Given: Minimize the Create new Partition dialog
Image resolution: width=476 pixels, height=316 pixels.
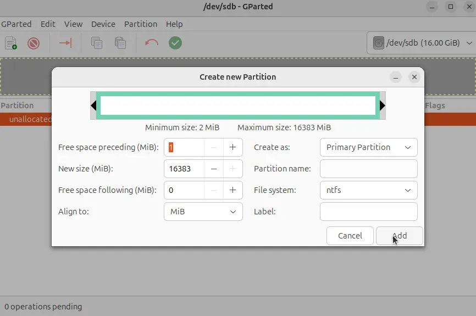Looking at the screenshot, I should pos(396,77).
